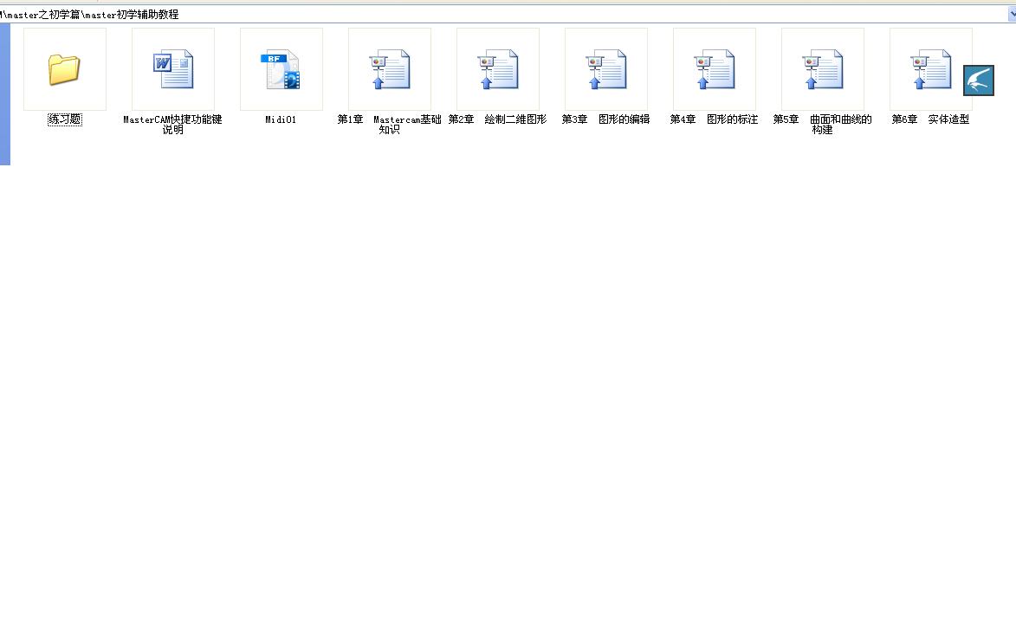The image size is (1016, 631).
Task: Open the 第6章 实体造型 presentation icon
Action: (930, 69)
